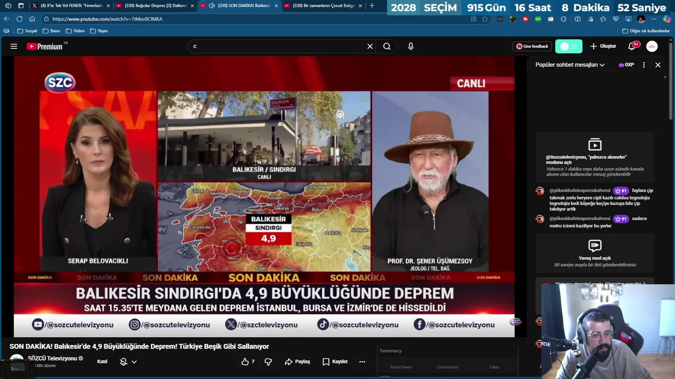Add page to favorites star icon

485,18
